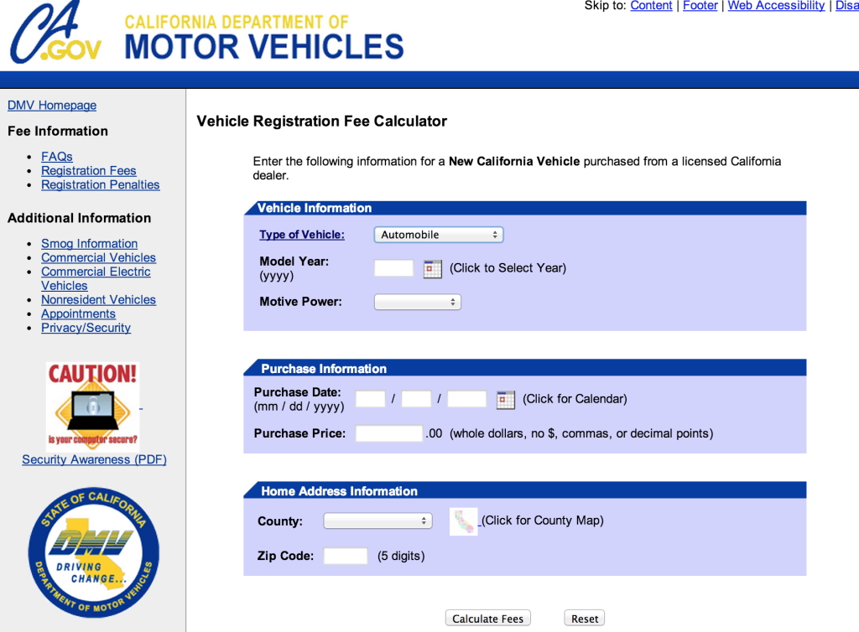Open the Web Accessibility link
859x632 pixels.
click(x=776, y=6)
